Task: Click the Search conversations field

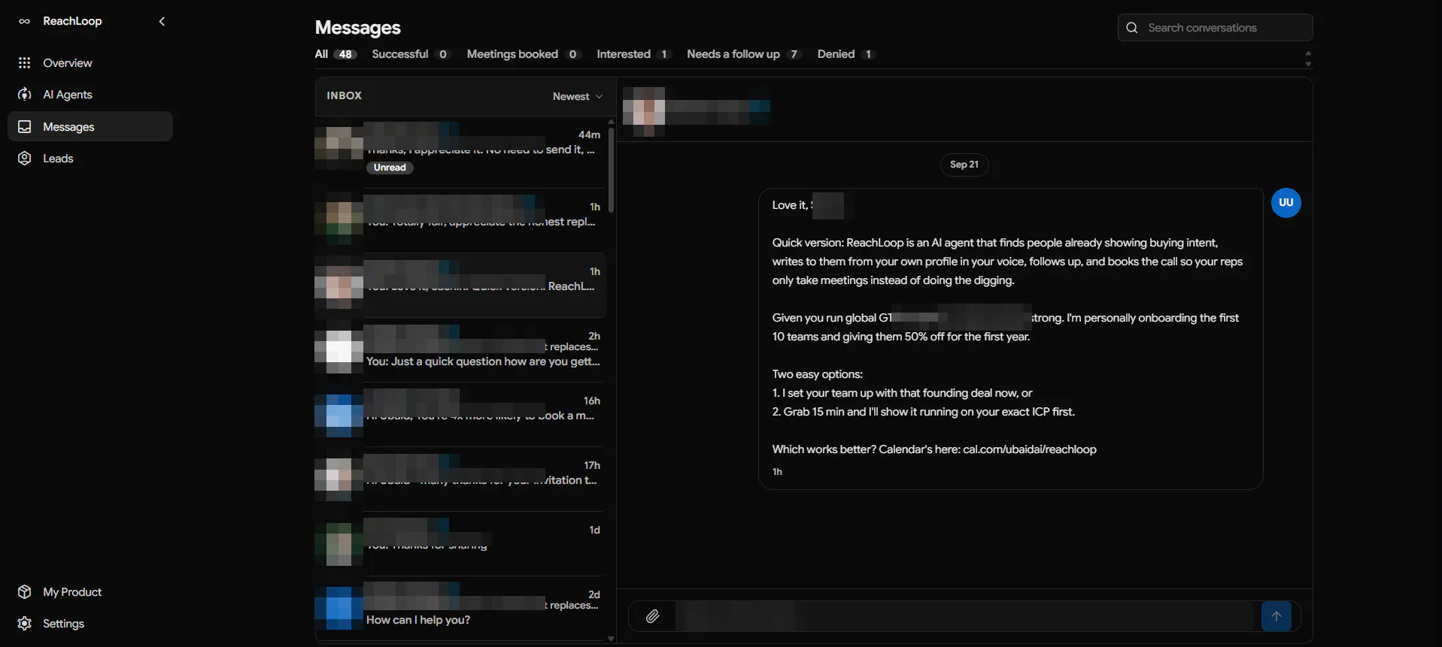Action: point(1215,28)
